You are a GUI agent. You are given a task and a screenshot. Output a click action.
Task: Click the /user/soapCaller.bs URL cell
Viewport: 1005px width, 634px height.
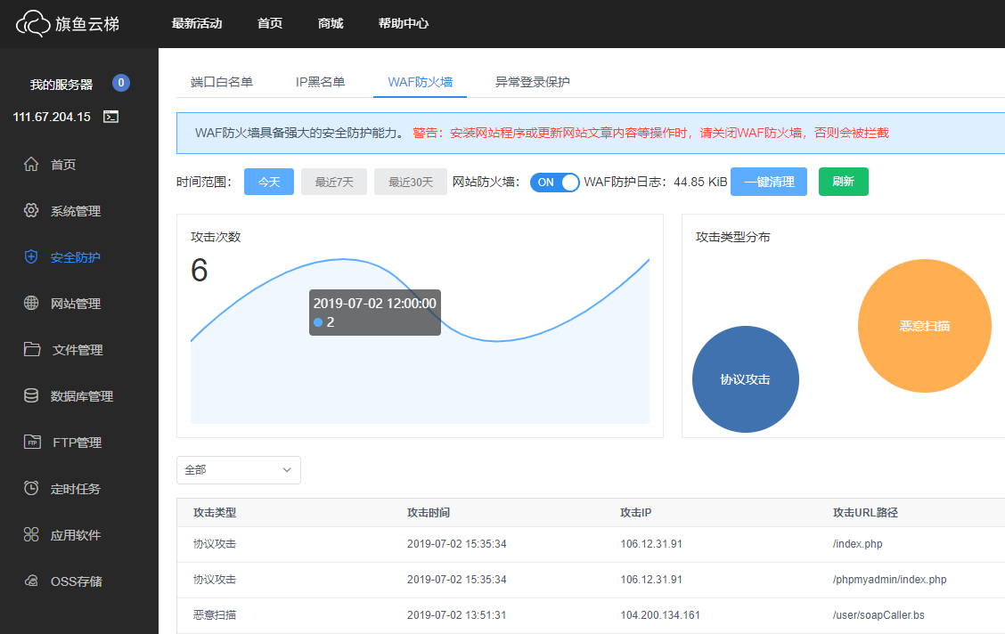click(x=878, y=614)
